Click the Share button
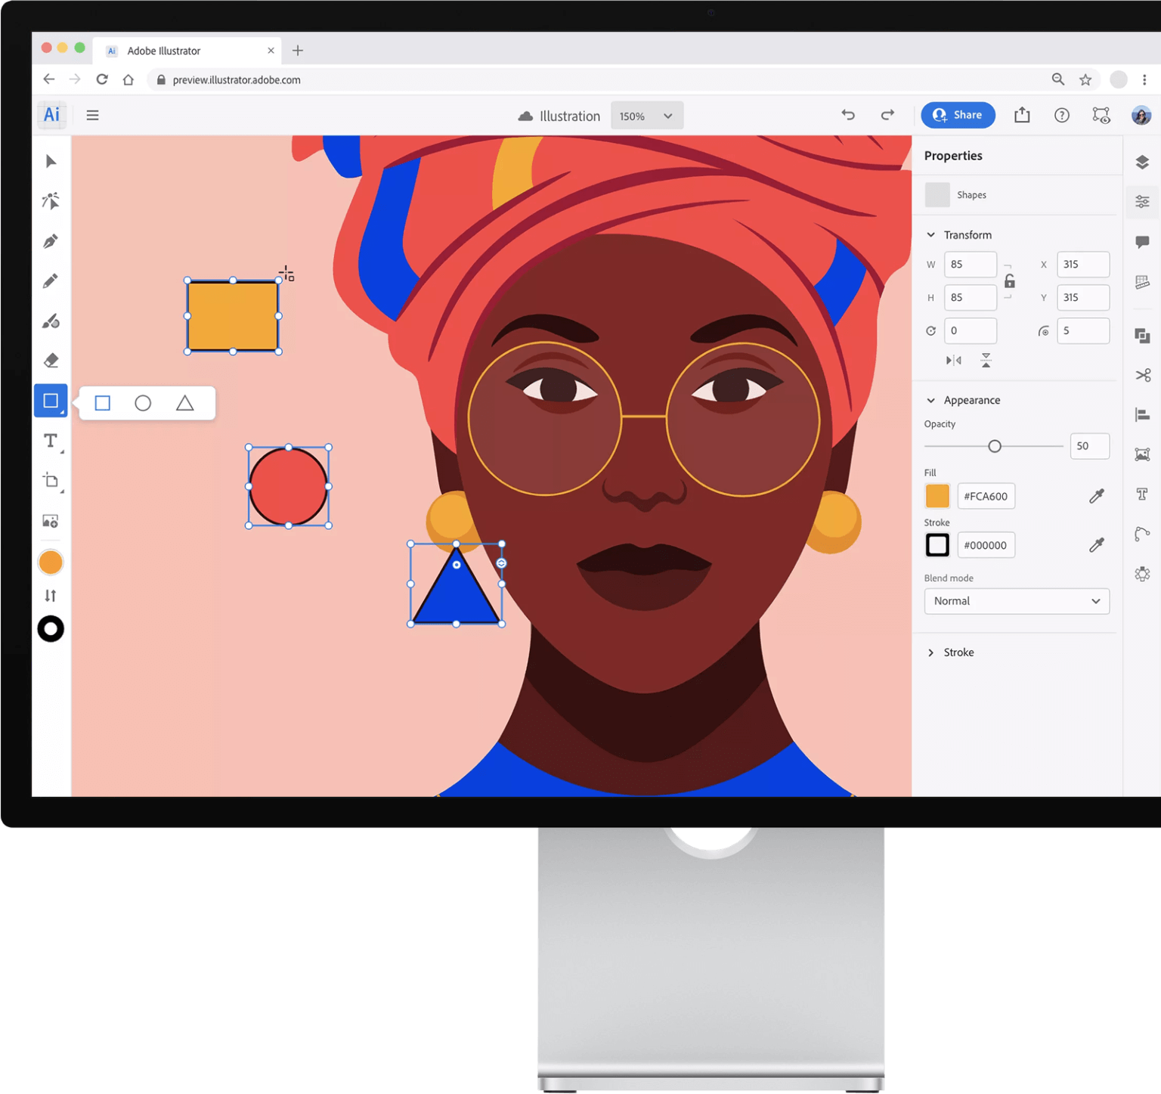This screenshot has width=1161, height=1094. (958, 115)
